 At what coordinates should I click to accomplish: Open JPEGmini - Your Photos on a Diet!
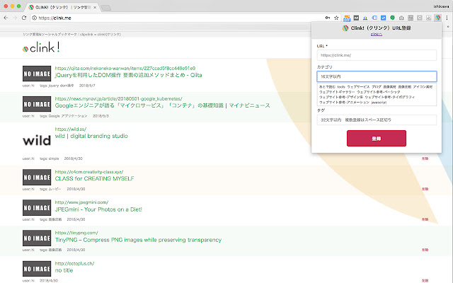98,209
